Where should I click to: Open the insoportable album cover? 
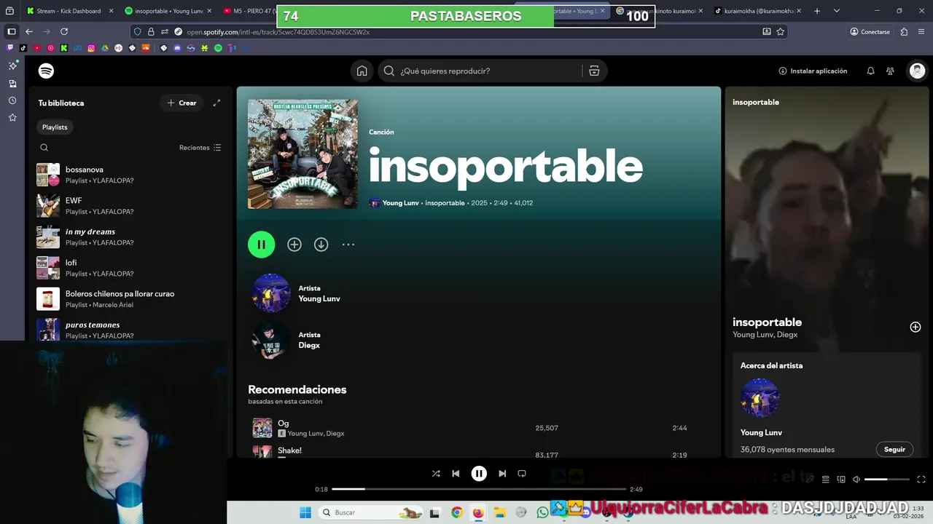pos(302,154)
